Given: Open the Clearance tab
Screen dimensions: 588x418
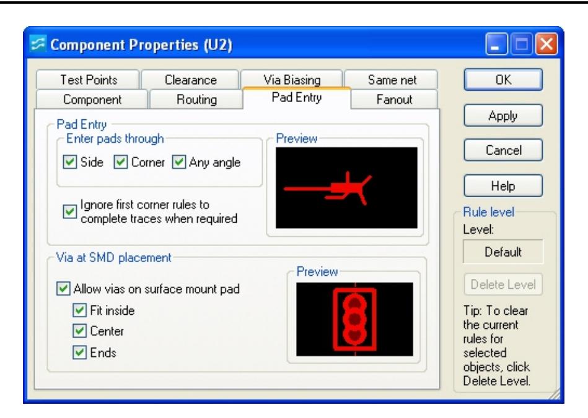Looking at the screenshot, I should pyautogui.click(x=190, y=80).
